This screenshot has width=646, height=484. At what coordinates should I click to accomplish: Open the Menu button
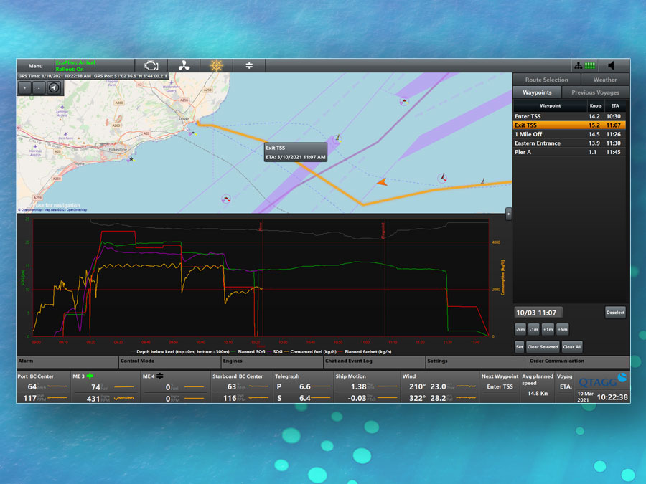tap(35, 65)
